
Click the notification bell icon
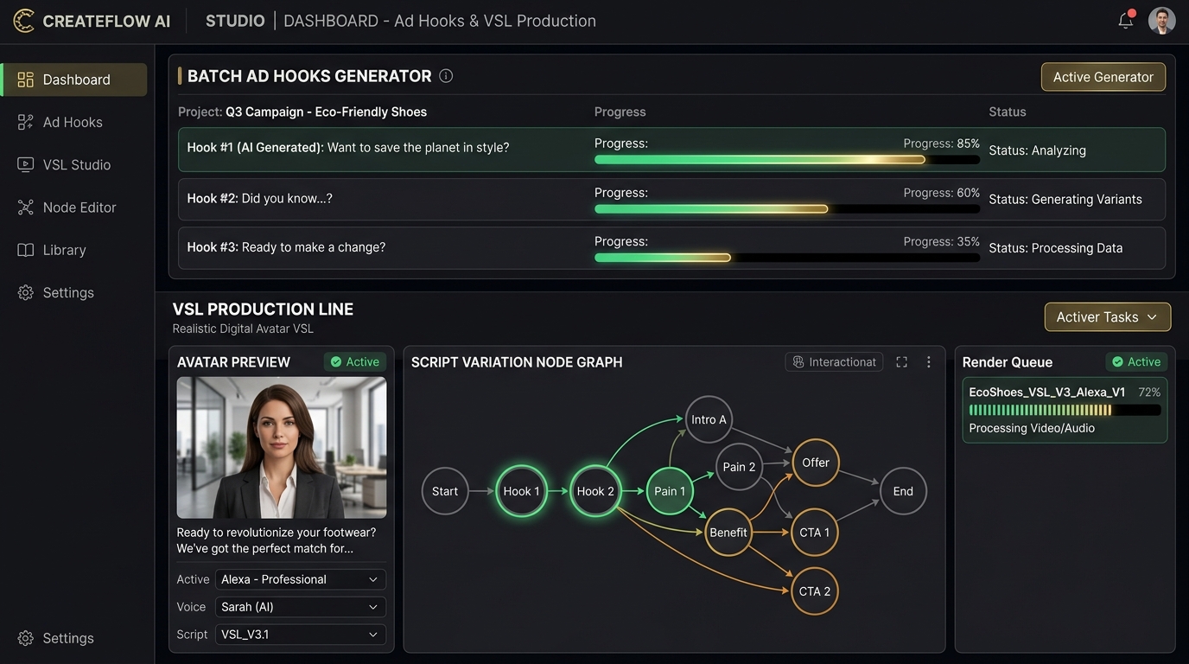(x=1125, y=20)
